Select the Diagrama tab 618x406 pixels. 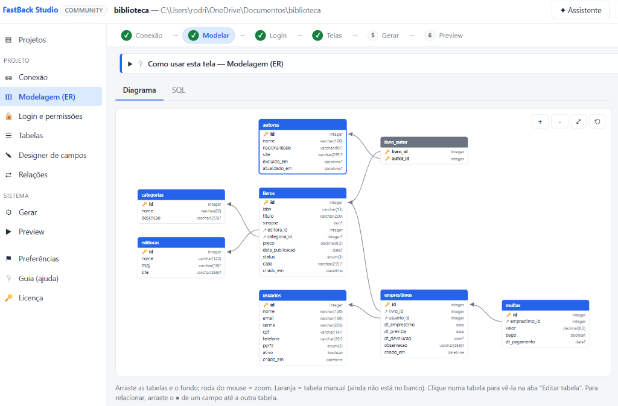tap(139, 90)
